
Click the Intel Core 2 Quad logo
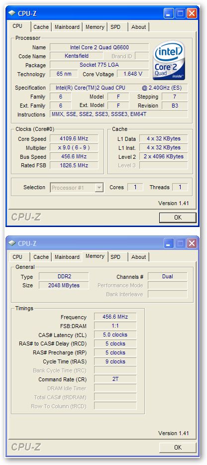169,61
